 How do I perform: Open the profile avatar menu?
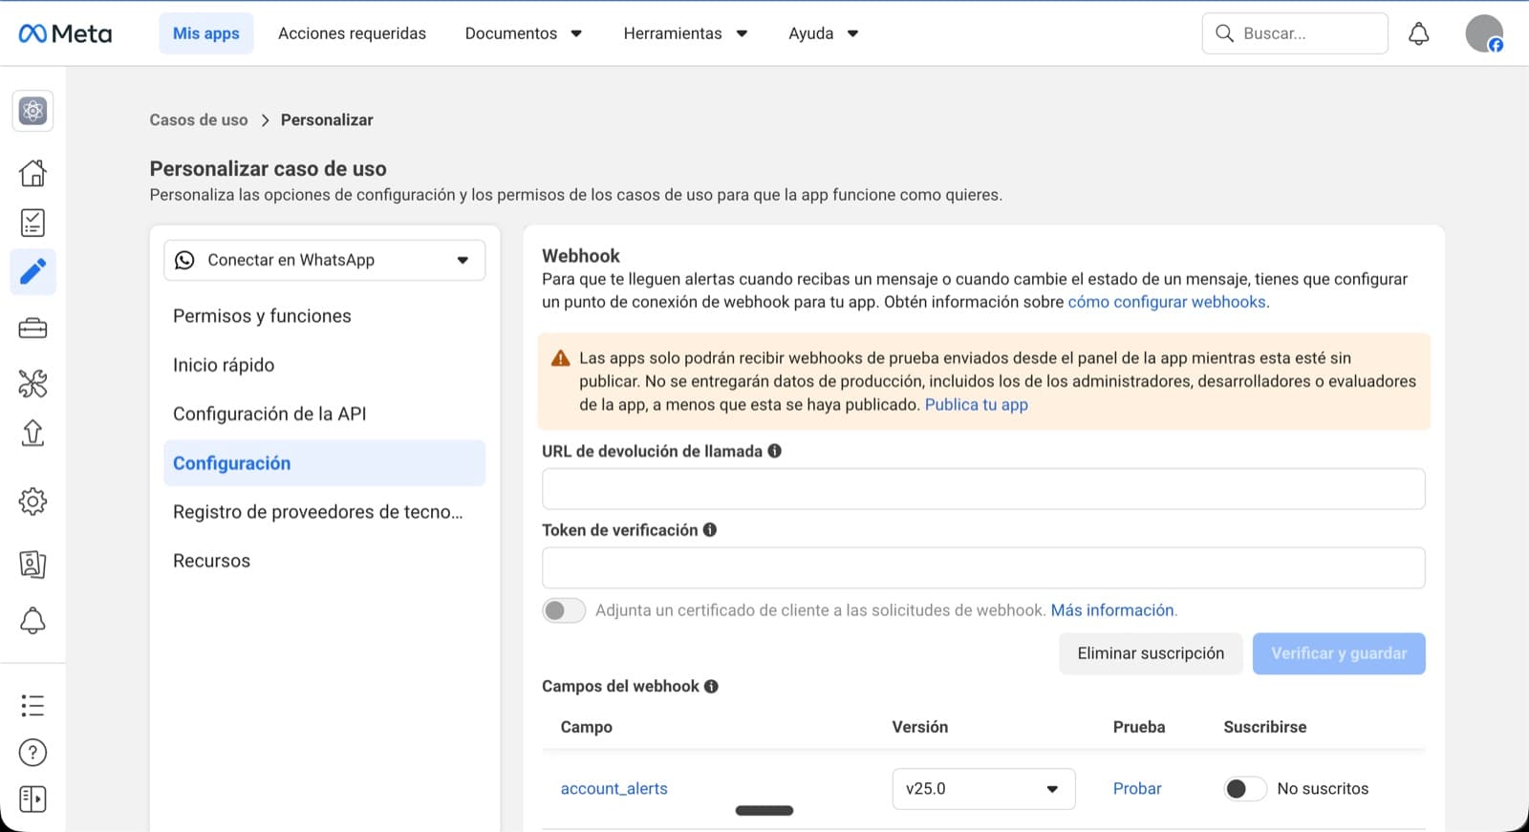1484,33
